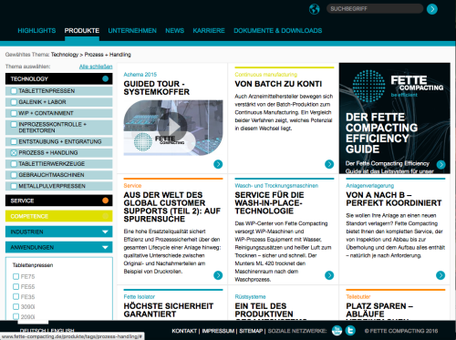Open the Impressum footer link
This screenshot has height=340, width=456.
pyautogui.click(x=218, y=331)
